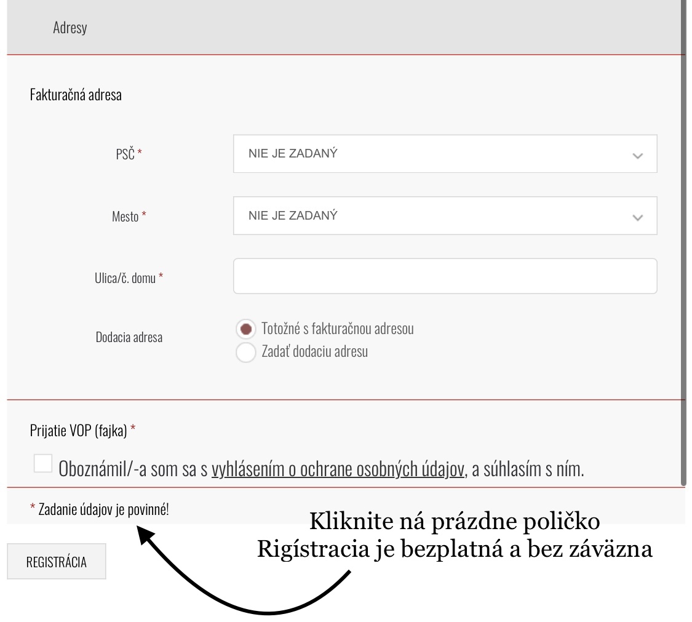Click the 'Fakturačná adresa' heading
692x622 pixels.
(76, 95)
